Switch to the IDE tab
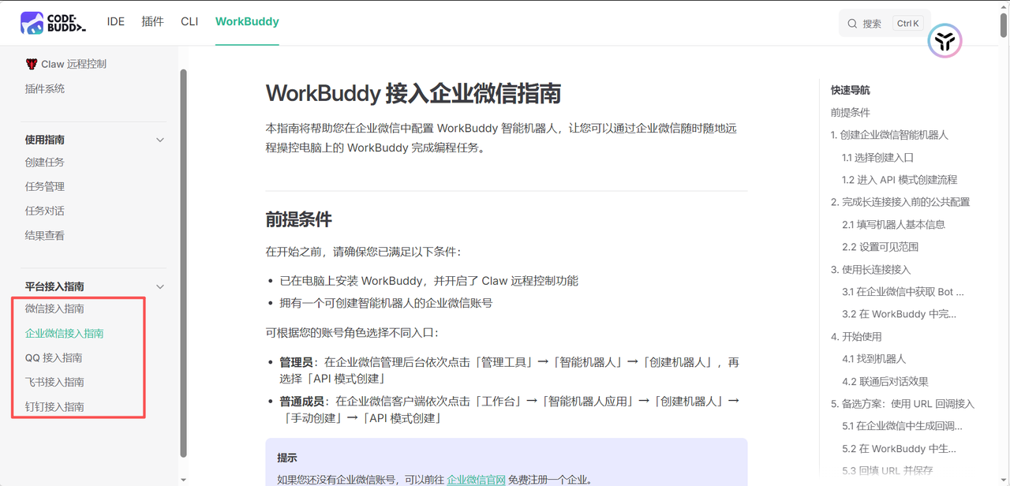The height and width of the screenshot is (486, 1010). [x=116, y=21]
